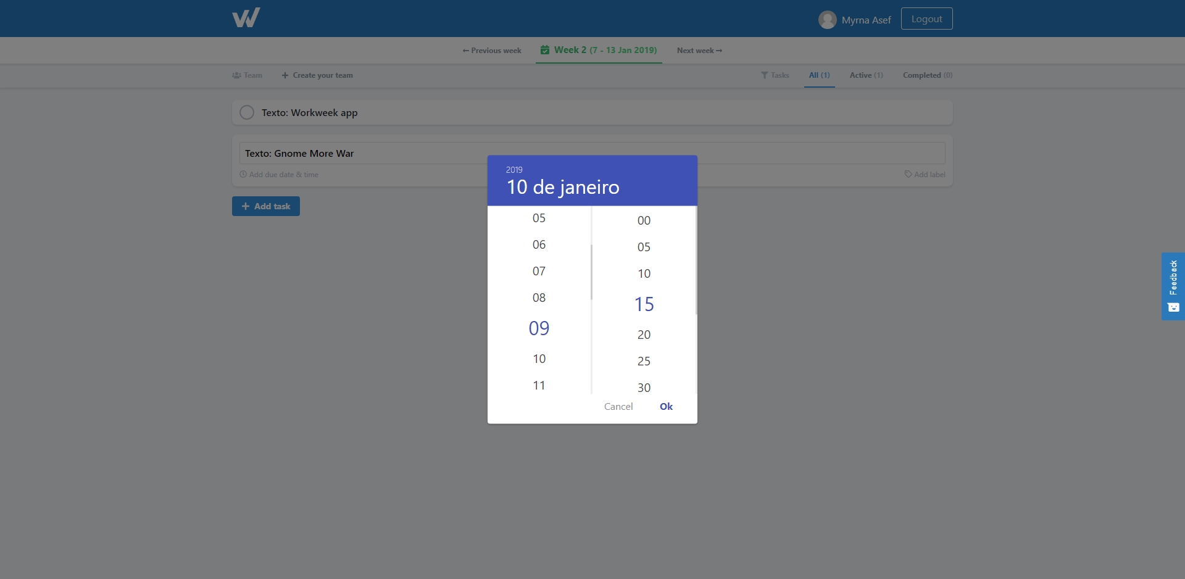
Task: Switch to the Active tasks tab
Action: pos(865,75)
